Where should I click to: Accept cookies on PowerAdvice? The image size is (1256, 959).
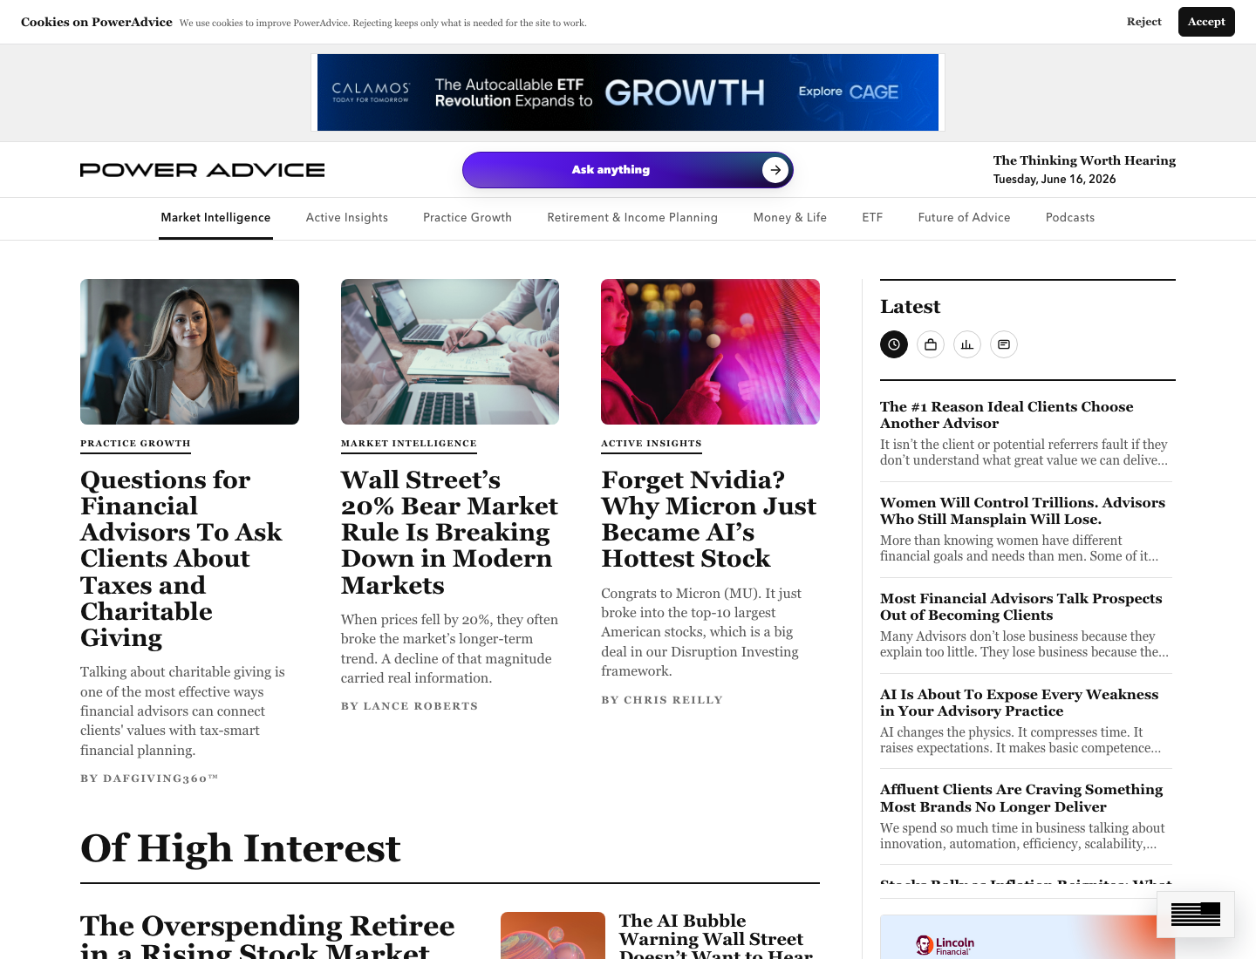click(1206, 22)
